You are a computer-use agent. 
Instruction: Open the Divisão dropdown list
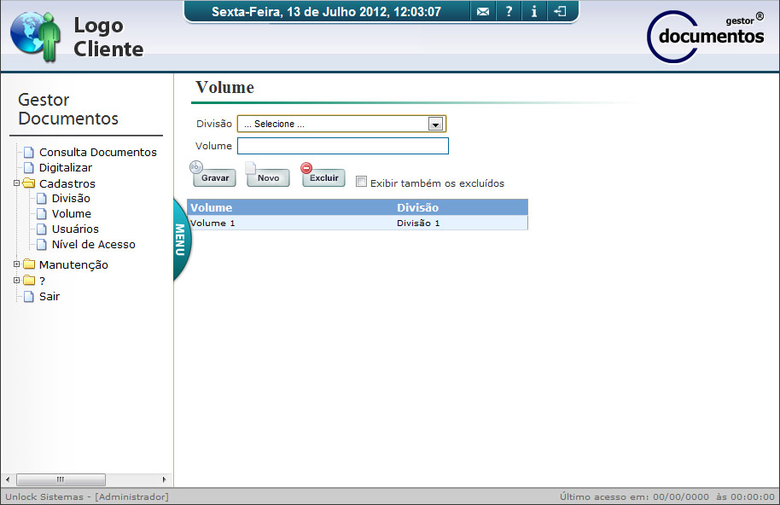click(x=435, y=125)
